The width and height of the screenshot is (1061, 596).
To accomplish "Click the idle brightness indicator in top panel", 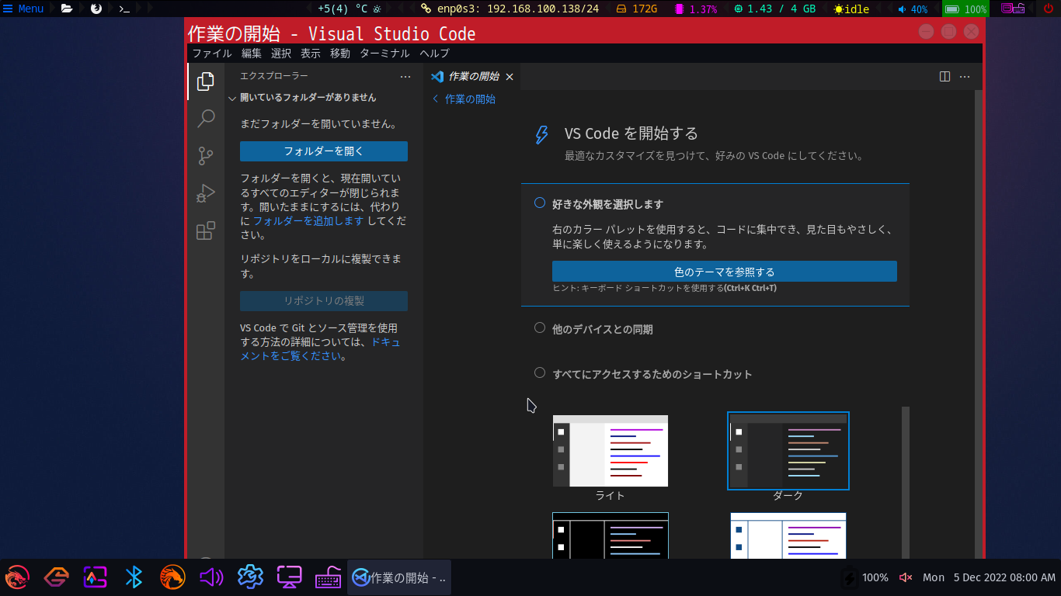I will click(x=852, y=9).
